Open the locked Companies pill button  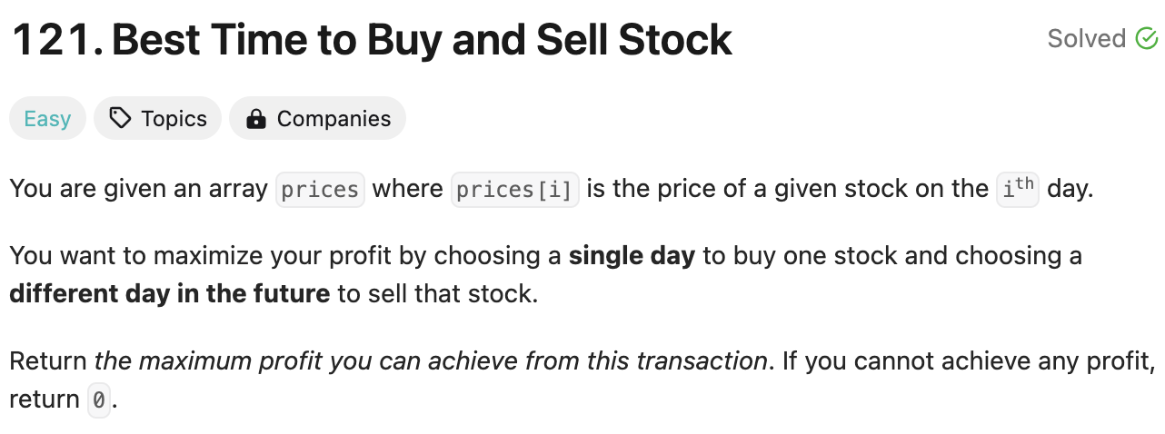point(317,119)
